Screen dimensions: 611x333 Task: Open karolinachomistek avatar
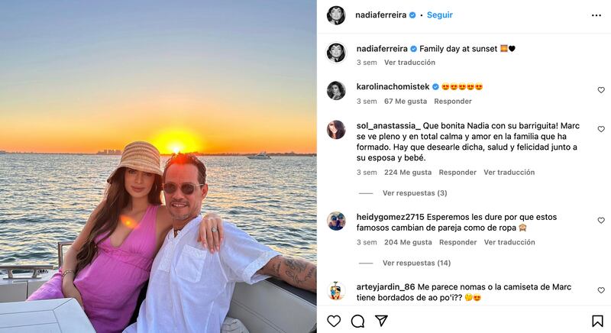336,90
